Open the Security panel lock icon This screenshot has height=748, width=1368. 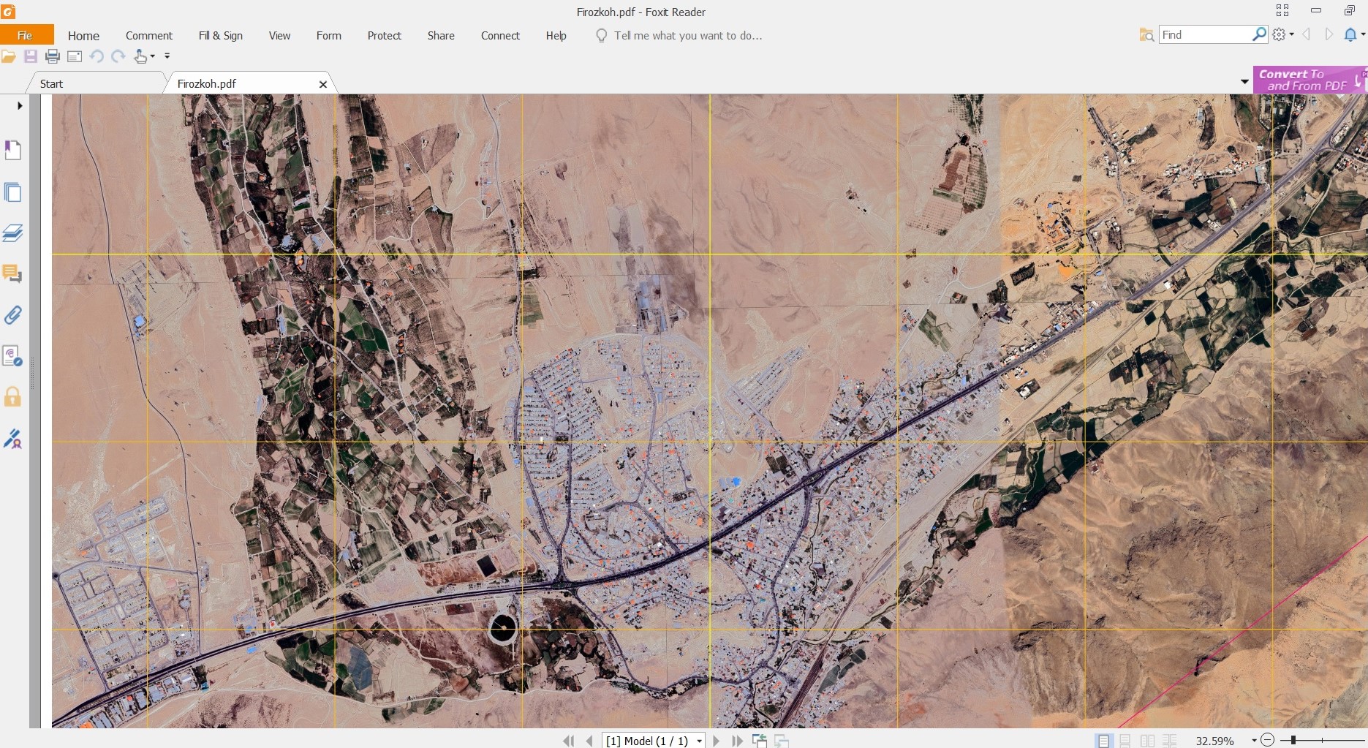click(x=12, y=397)
